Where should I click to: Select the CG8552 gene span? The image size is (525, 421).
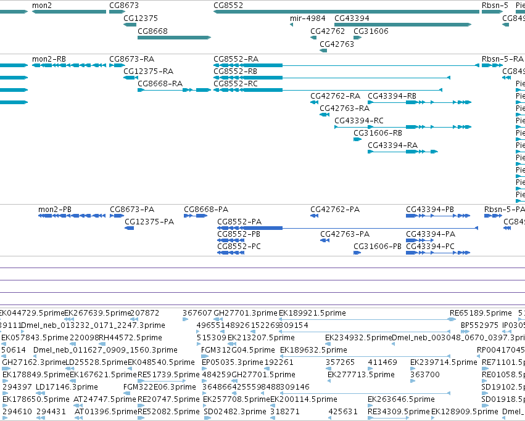347,12
